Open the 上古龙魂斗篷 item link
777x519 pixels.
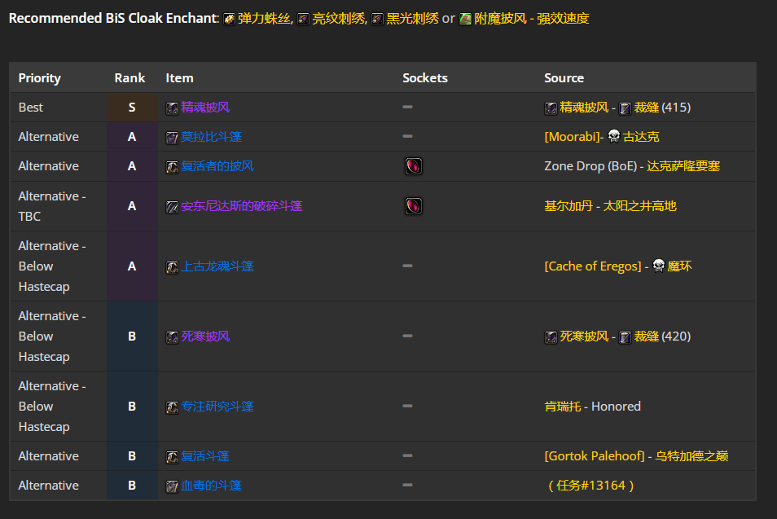tap(217, 266)
